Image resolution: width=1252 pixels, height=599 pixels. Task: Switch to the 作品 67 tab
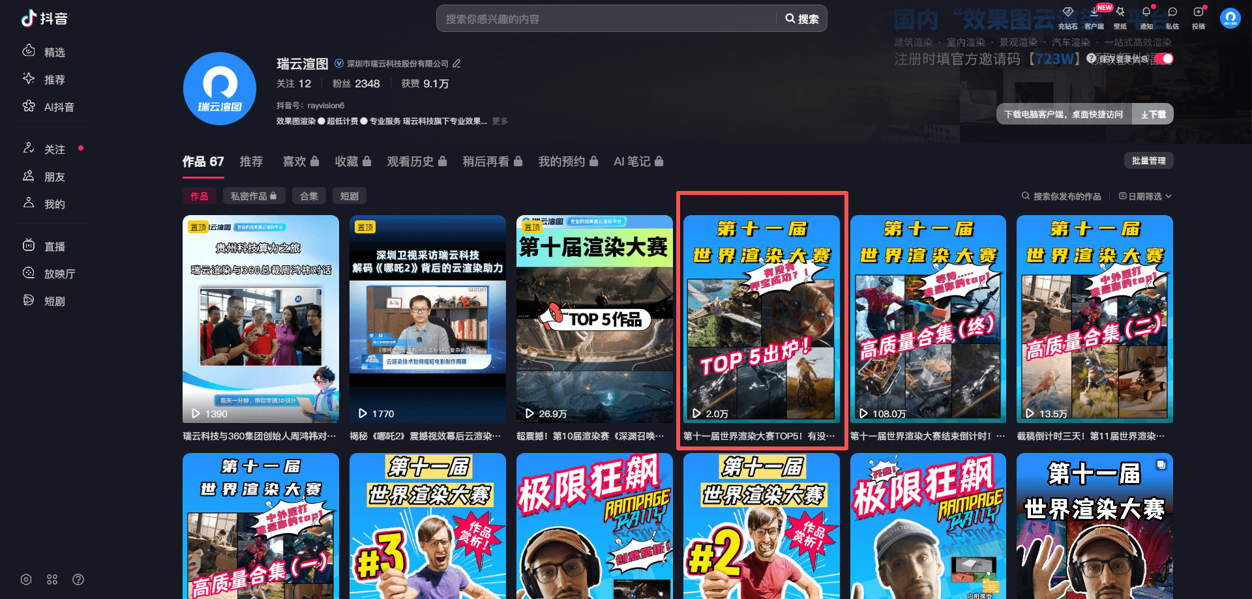coord(203,162)
